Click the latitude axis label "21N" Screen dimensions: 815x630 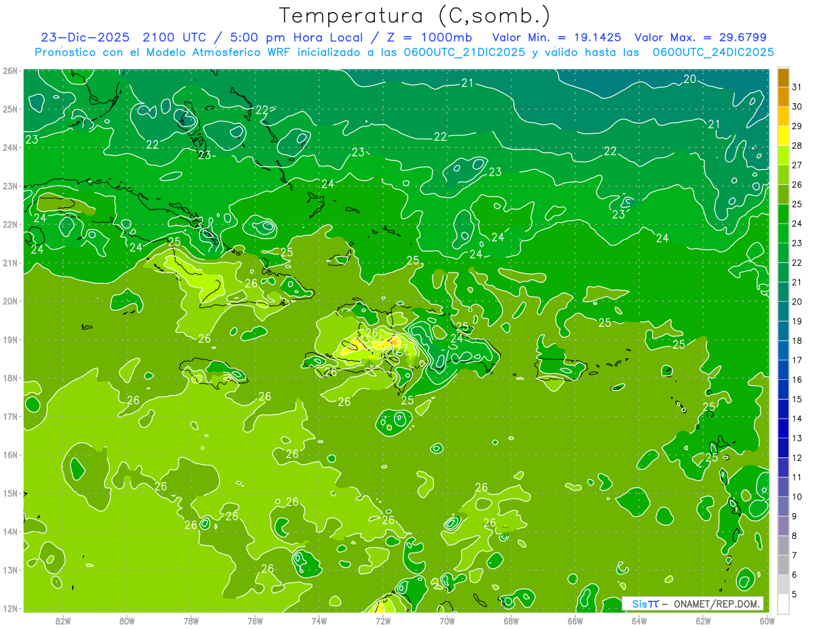[10, 262]
